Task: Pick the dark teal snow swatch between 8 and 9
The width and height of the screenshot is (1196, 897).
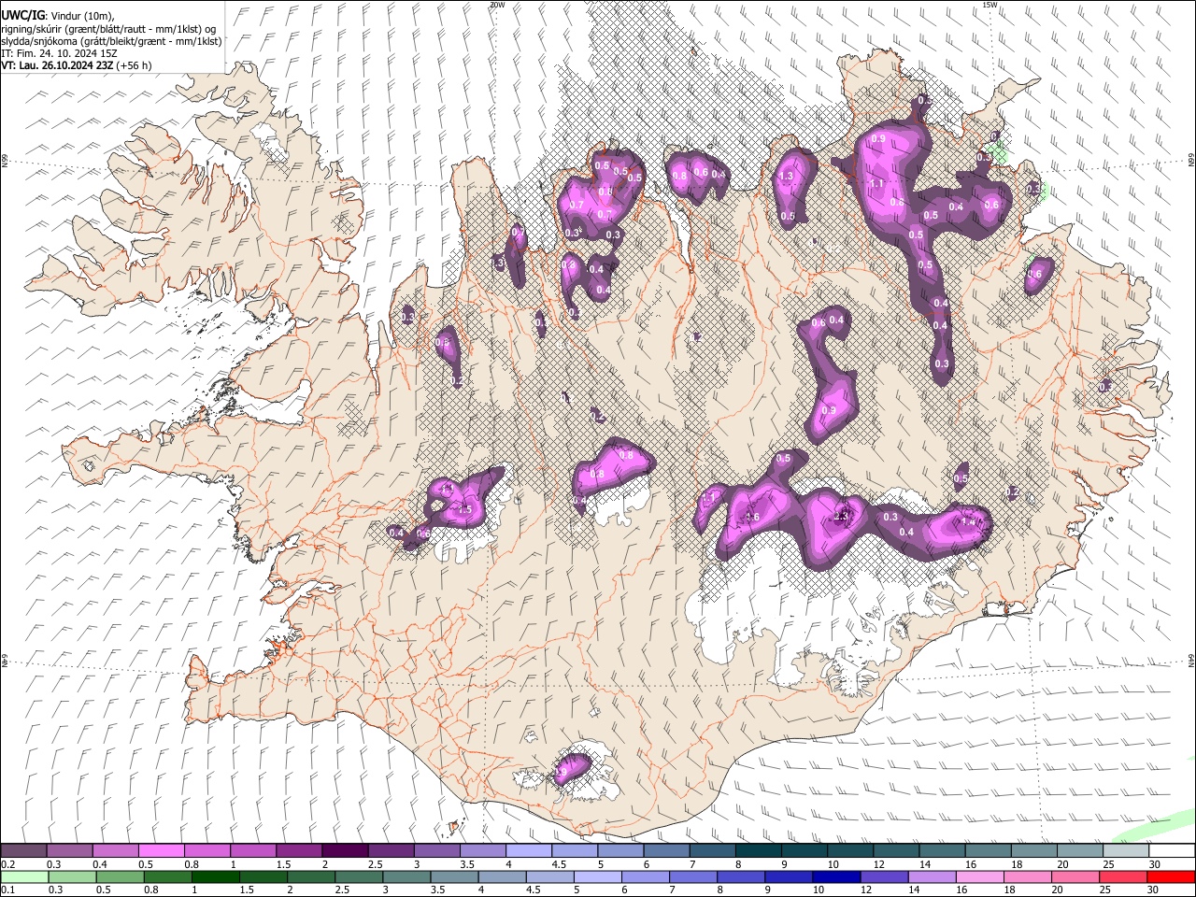Action: tap(759, 851)
